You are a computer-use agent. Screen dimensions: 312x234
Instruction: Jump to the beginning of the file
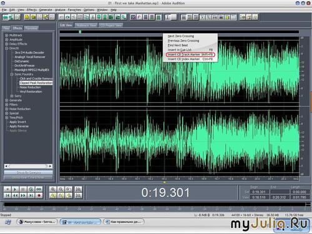7,195
